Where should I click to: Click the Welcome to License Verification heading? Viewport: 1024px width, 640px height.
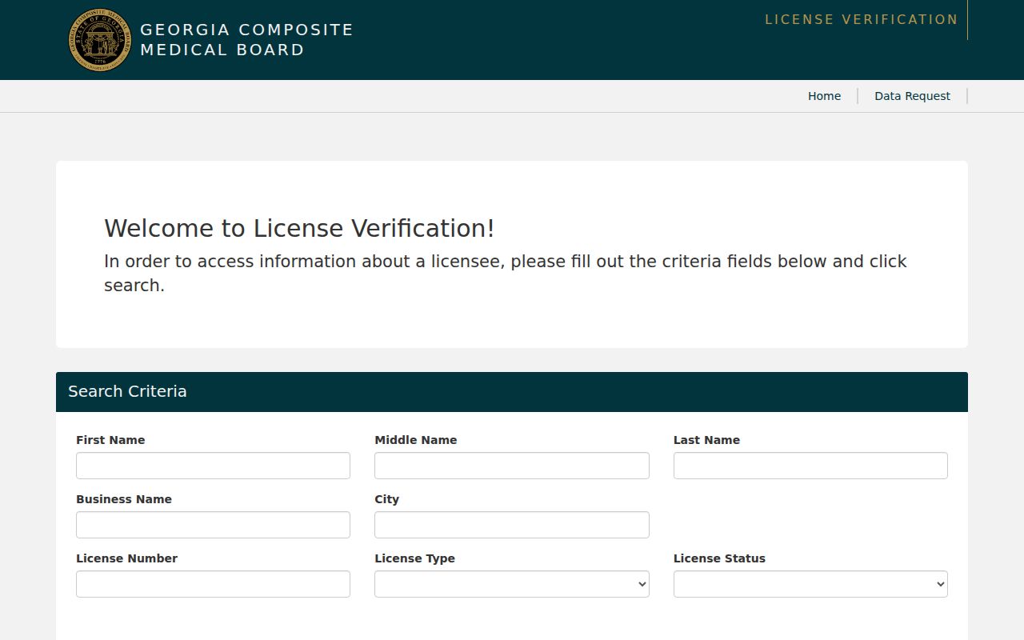point(299,228)
